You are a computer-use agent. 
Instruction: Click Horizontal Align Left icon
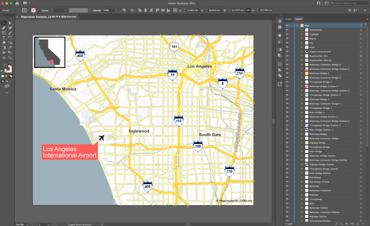140,10
